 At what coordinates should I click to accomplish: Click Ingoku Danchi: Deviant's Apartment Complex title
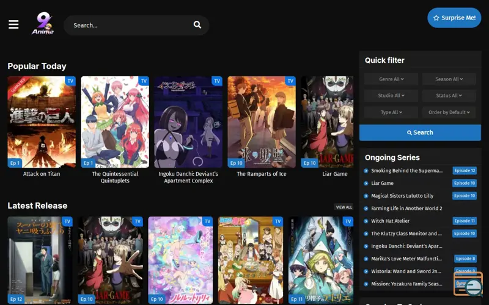188,177
